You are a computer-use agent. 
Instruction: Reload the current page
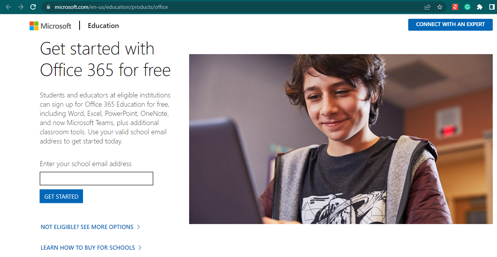click(33, 7)
